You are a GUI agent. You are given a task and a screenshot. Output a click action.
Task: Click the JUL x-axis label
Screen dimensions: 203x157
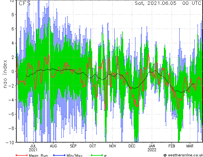33,146
